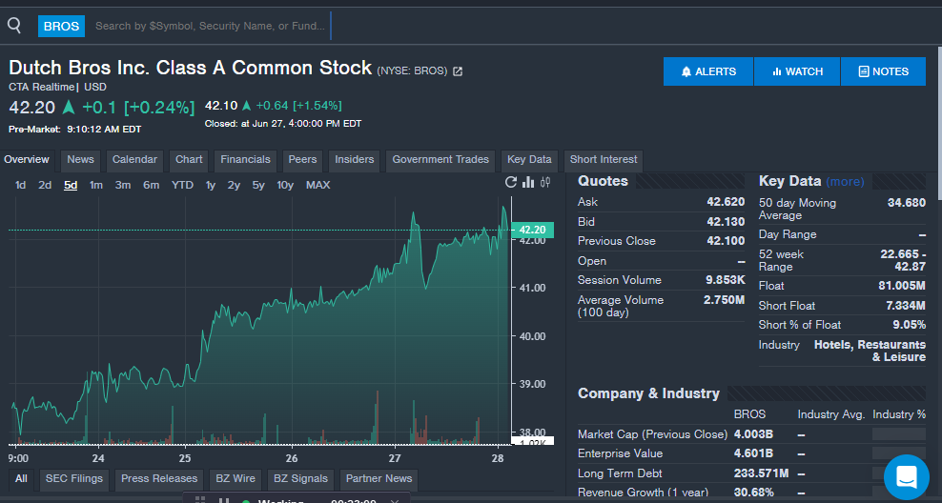Set chart range to 10y
The height and width of the screenshot is (503, 942).
pyautogui.click(x=285, y=185)
